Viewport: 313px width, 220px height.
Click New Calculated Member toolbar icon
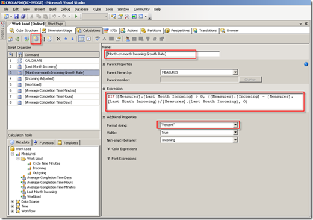[36, 39]
